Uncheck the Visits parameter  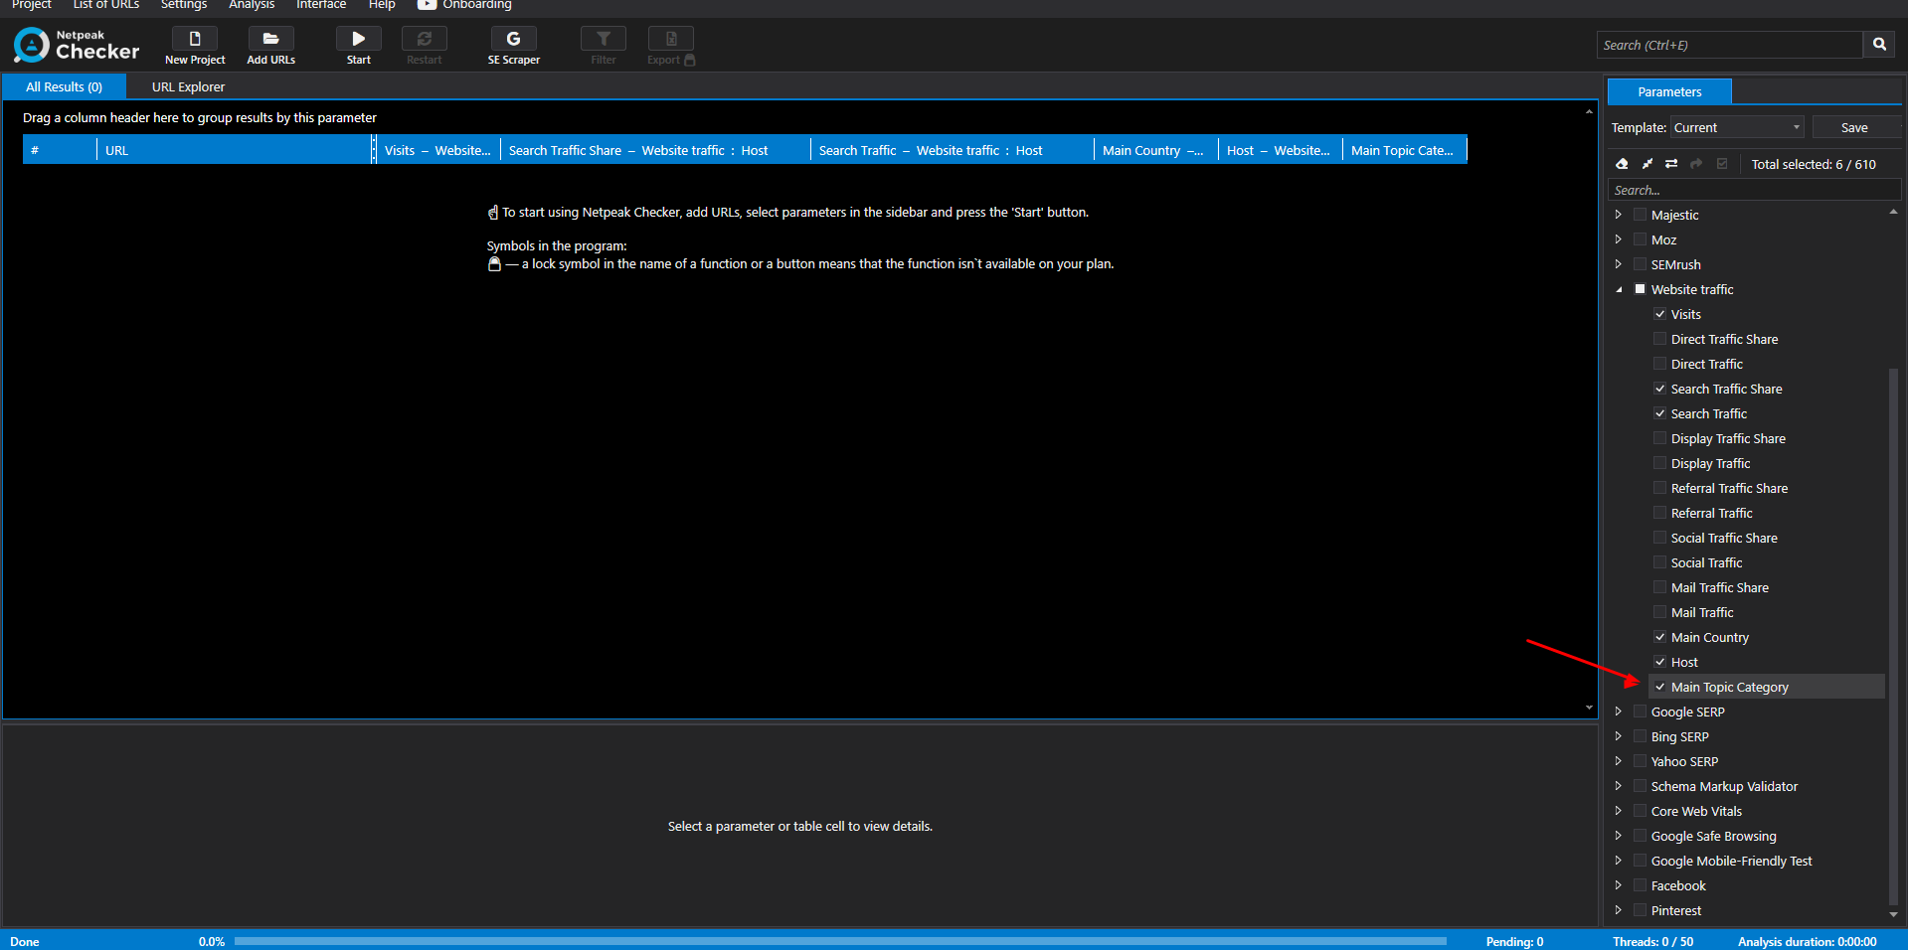[1659, 314]
